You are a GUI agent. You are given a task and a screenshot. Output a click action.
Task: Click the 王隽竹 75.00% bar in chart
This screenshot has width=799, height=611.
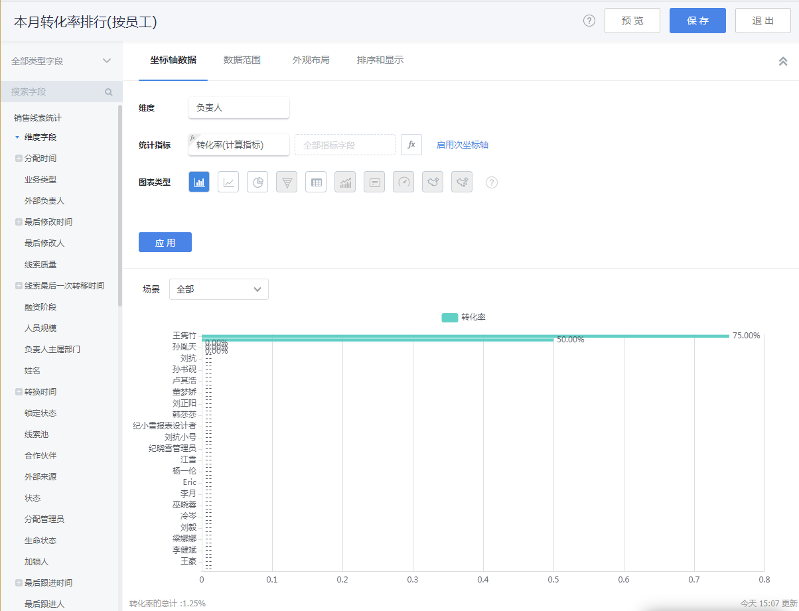[x=465, y=336]
